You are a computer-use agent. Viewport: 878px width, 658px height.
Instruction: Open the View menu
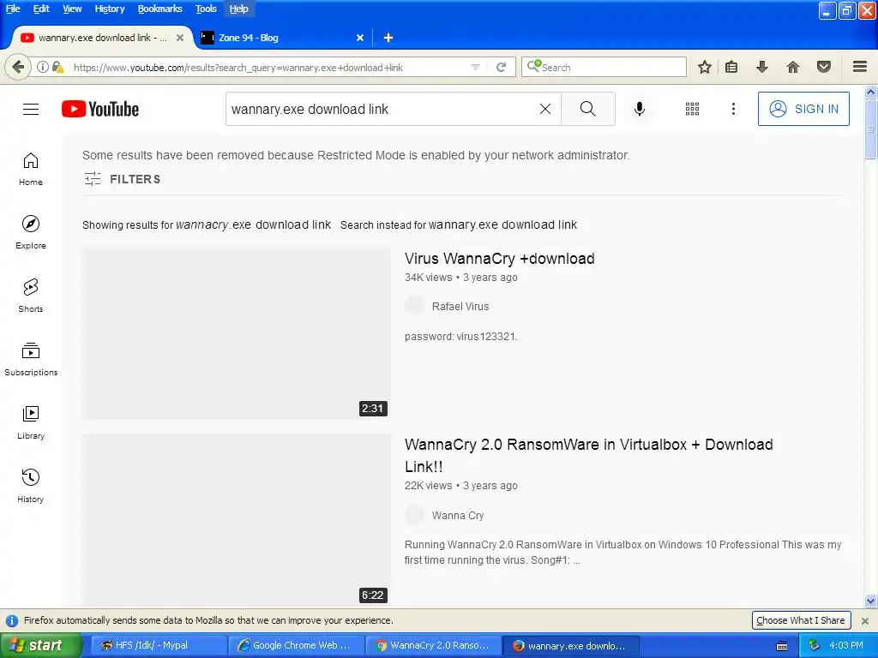pos(72,9)
